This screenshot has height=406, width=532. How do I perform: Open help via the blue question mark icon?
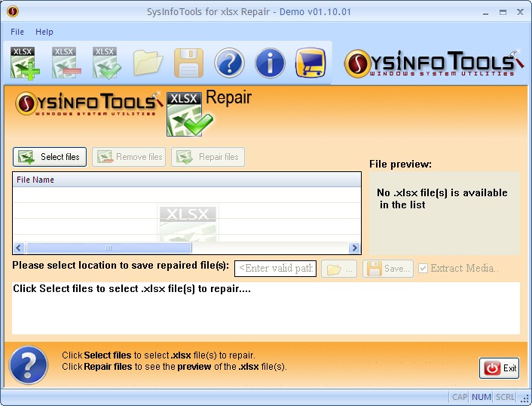pyautogui.click(x=229, y=63)
